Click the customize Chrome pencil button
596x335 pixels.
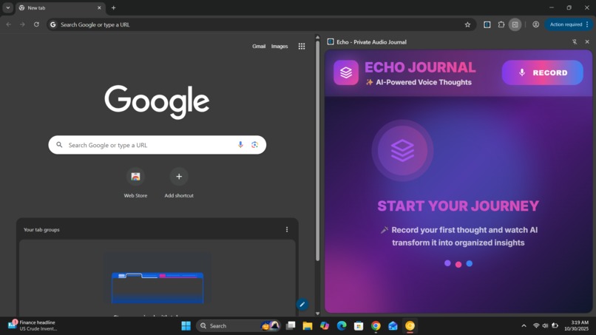point(302,304)
